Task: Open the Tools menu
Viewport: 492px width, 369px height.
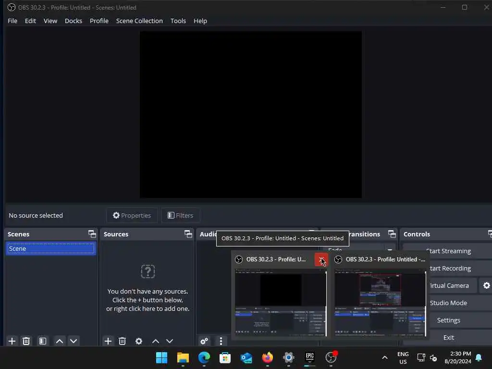Action: pyautogui.click(x=178, y=21)
